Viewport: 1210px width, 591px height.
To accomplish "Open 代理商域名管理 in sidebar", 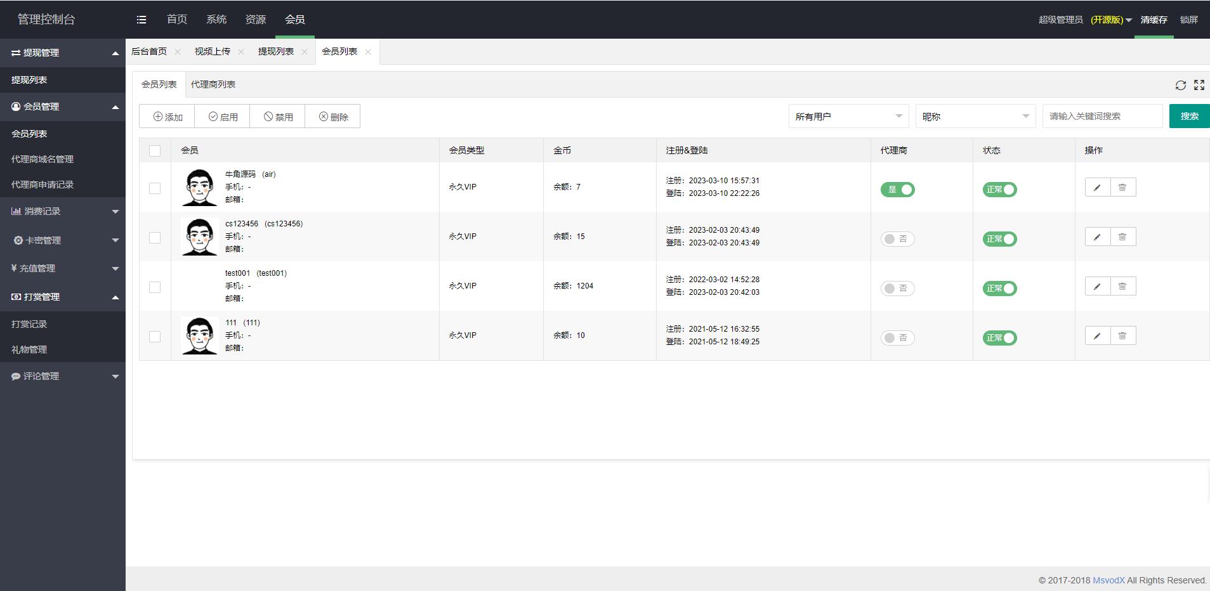I will point(43,159).
